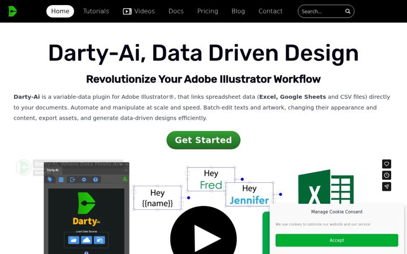Click the gear settings icon in Darty-Ai panel
This screenshot has height=254, width=407.
[84, 179]
